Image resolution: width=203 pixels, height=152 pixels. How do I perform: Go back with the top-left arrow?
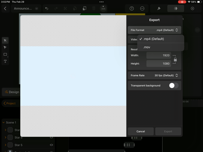(5, 8)
